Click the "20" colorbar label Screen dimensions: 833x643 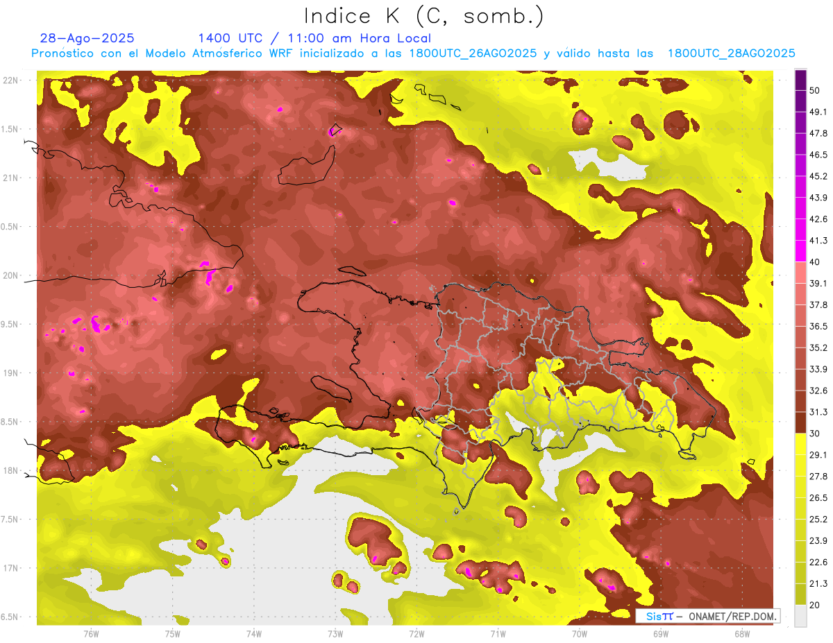point(815,606)
